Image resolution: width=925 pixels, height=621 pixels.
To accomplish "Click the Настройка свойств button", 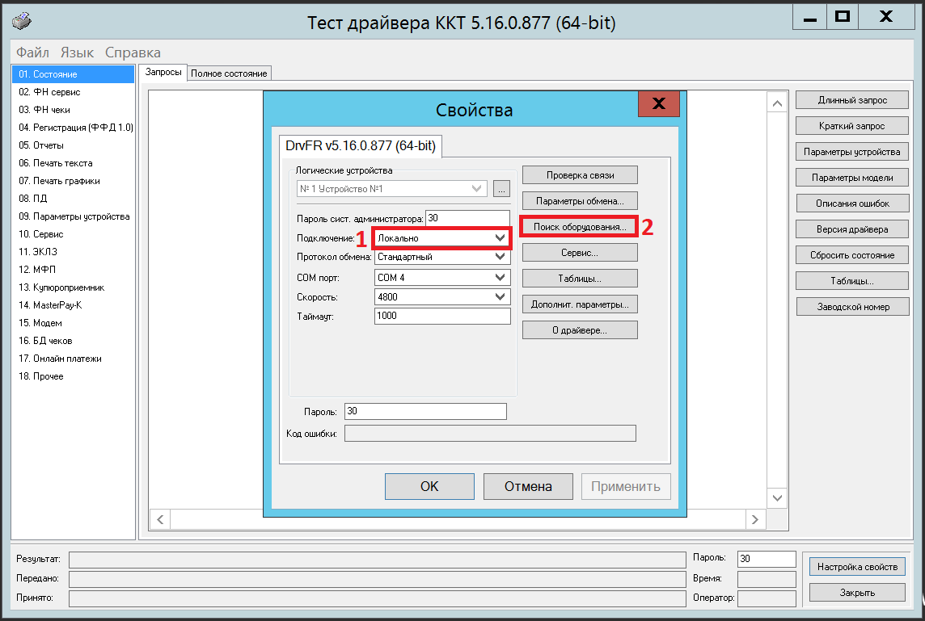I will (x=857, y=567).
